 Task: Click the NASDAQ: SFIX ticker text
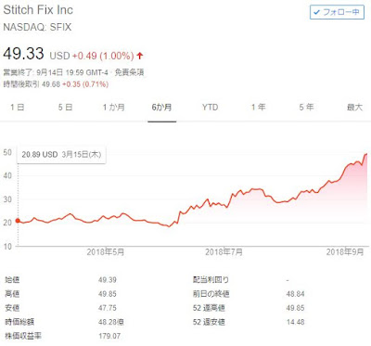tap(37, 27)
